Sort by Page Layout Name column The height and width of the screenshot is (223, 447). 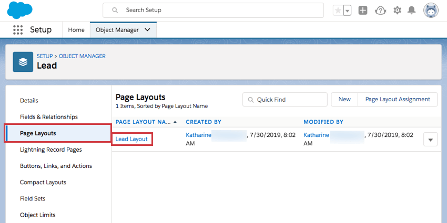click(146, 122)
